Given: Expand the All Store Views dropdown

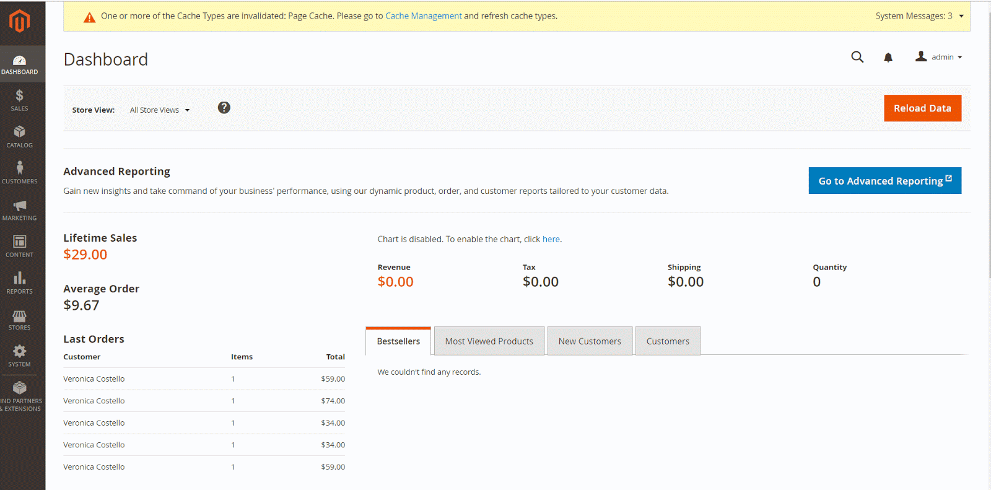Looking at the screenshot, I should coord(159,110).
